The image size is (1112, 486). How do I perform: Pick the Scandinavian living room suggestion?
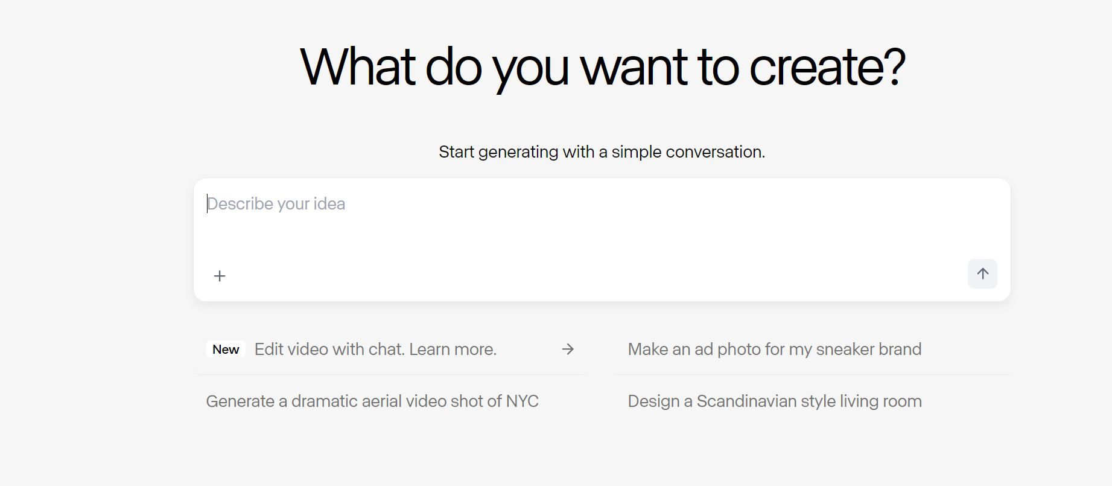(x=774, y=401)
